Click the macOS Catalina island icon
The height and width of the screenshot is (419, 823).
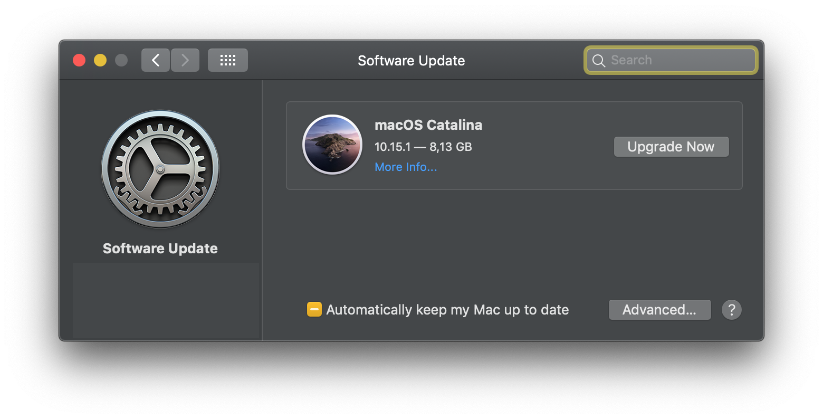click(332, 145)
